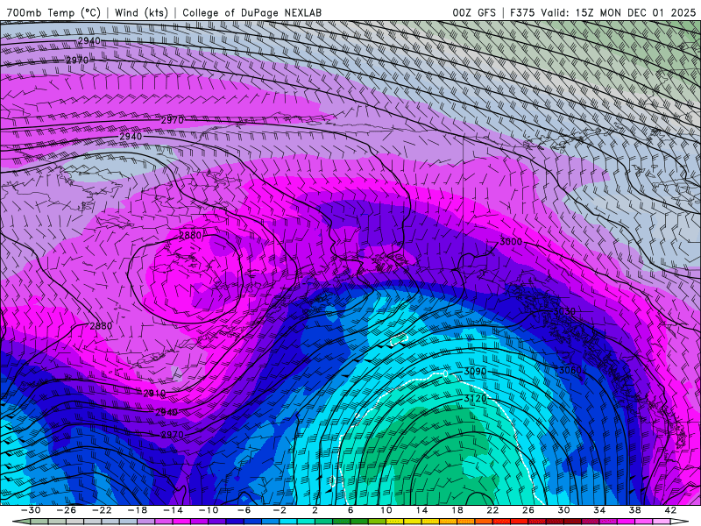Click the 14 colorbar scale value
This screenshot has width=701, height=526.
[x=421, y=510]
